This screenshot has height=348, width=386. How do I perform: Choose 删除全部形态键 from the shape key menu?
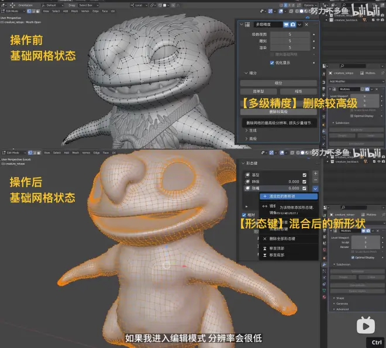coord(288,239)
